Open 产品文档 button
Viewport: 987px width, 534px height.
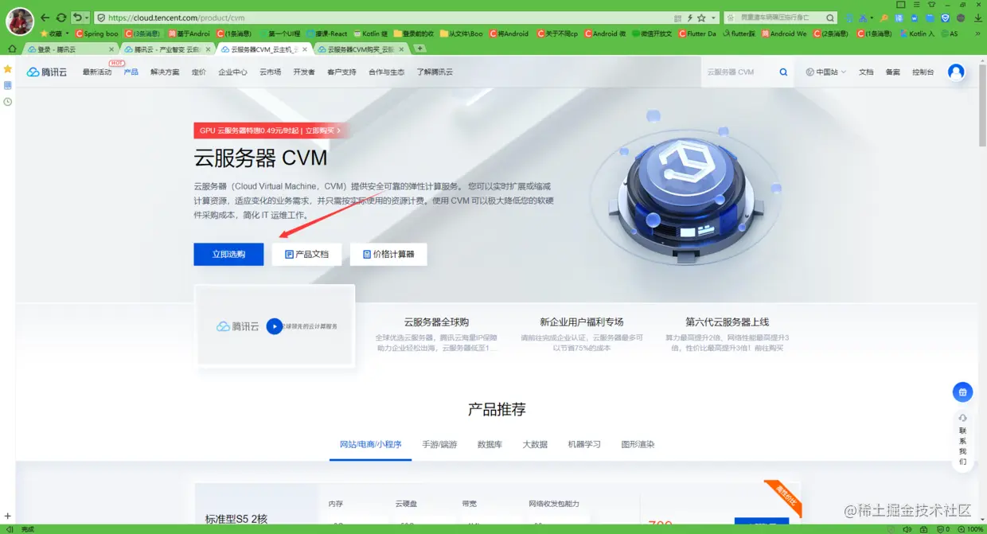pos(306,255)
